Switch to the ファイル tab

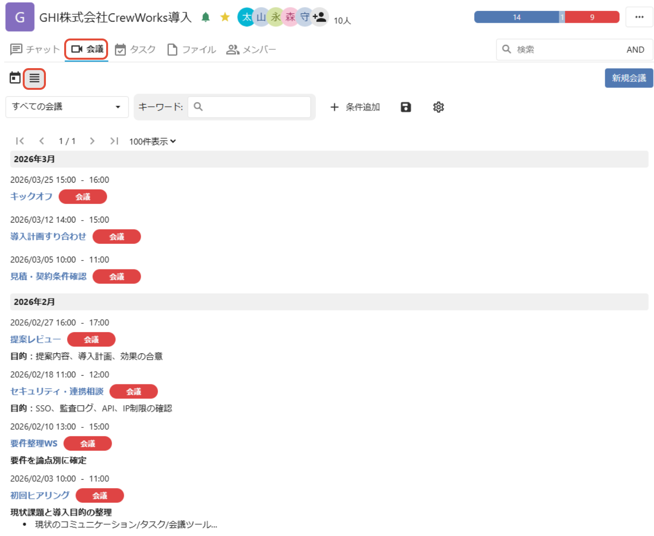click(x=192, y=49)
